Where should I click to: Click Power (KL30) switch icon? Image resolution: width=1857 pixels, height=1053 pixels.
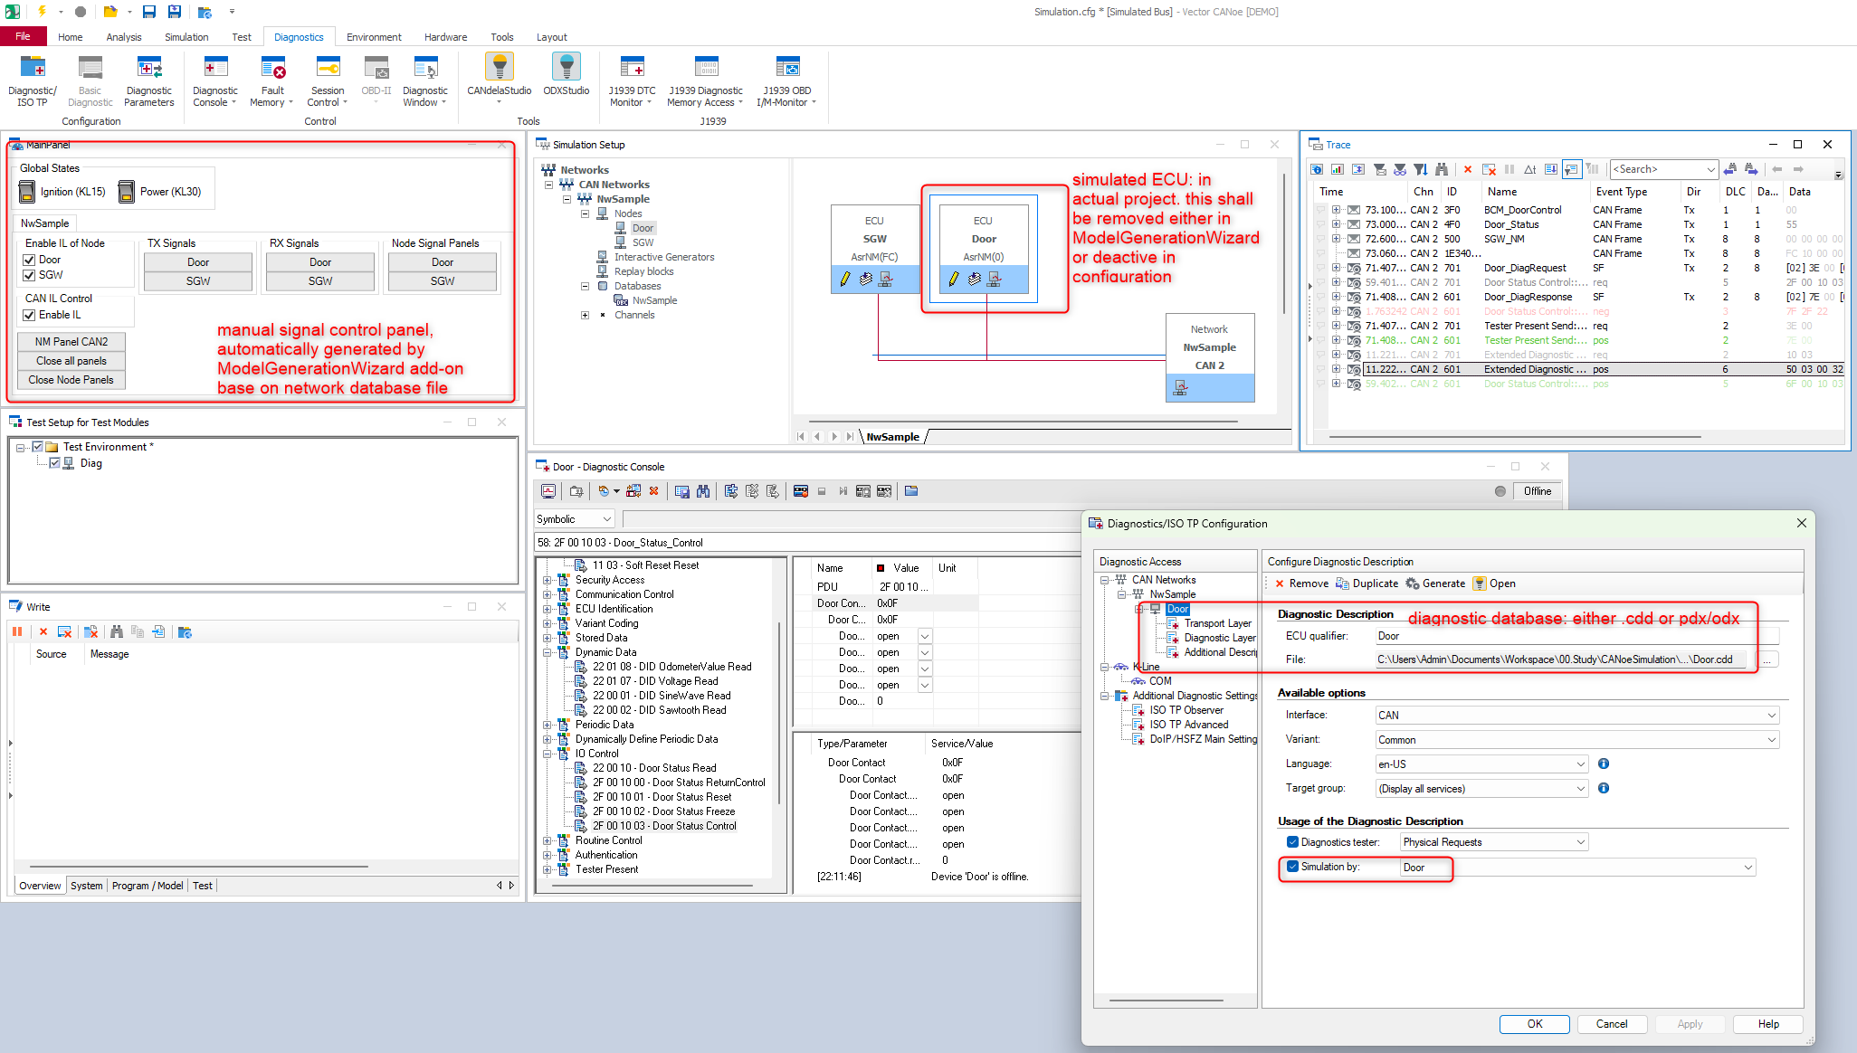click(x=127, y=192)
